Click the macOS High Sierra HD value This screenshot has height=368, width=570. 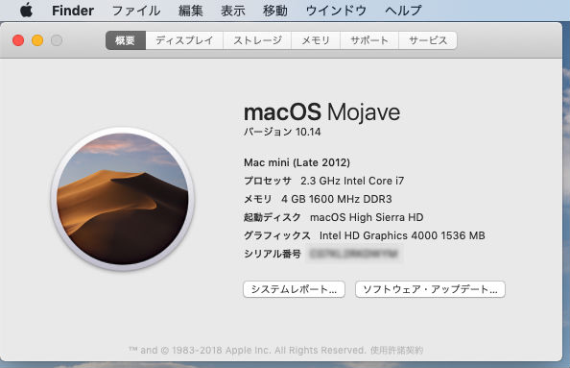[x=367, y=217]
